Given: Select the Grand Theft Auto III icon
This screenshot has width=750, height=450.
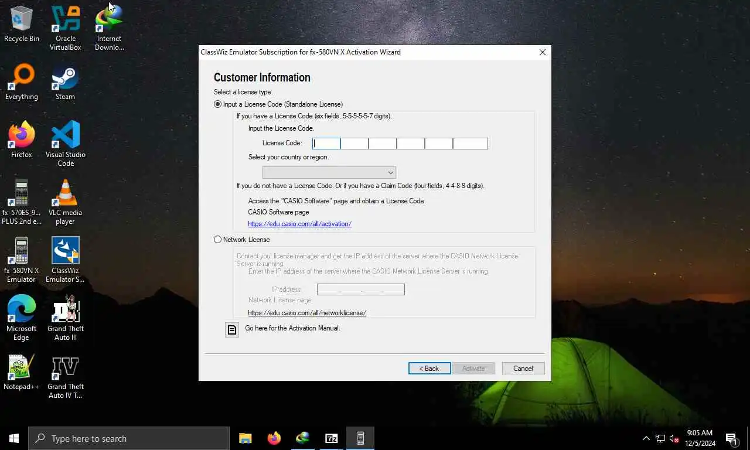Looking at the screenshot, I should pyautogui.click(x=66, y=318).
